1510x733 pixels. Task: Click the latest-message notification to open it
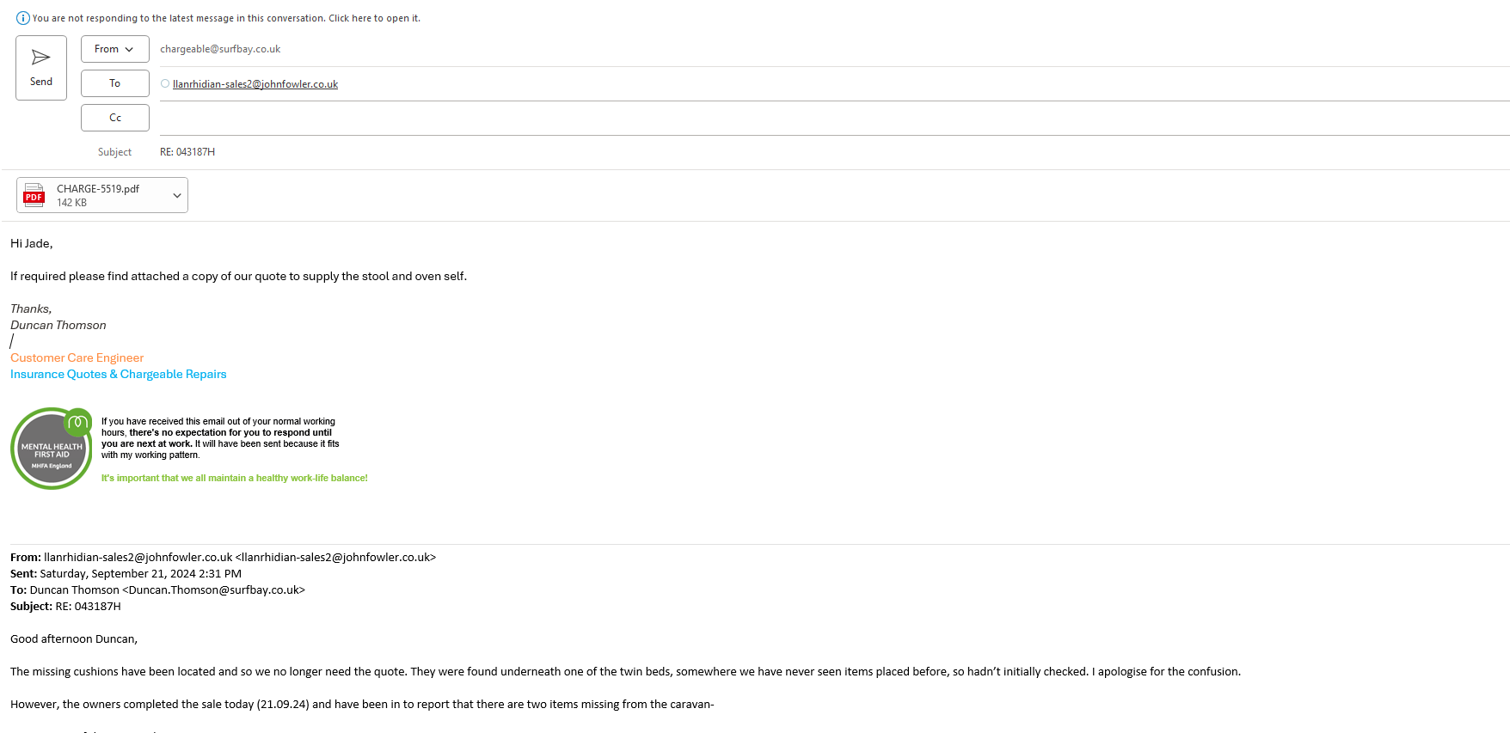[x=226, y=18]
